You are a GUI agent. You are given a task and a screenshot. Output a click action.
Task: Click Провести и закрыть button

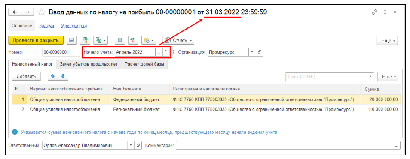coord(36,40)
